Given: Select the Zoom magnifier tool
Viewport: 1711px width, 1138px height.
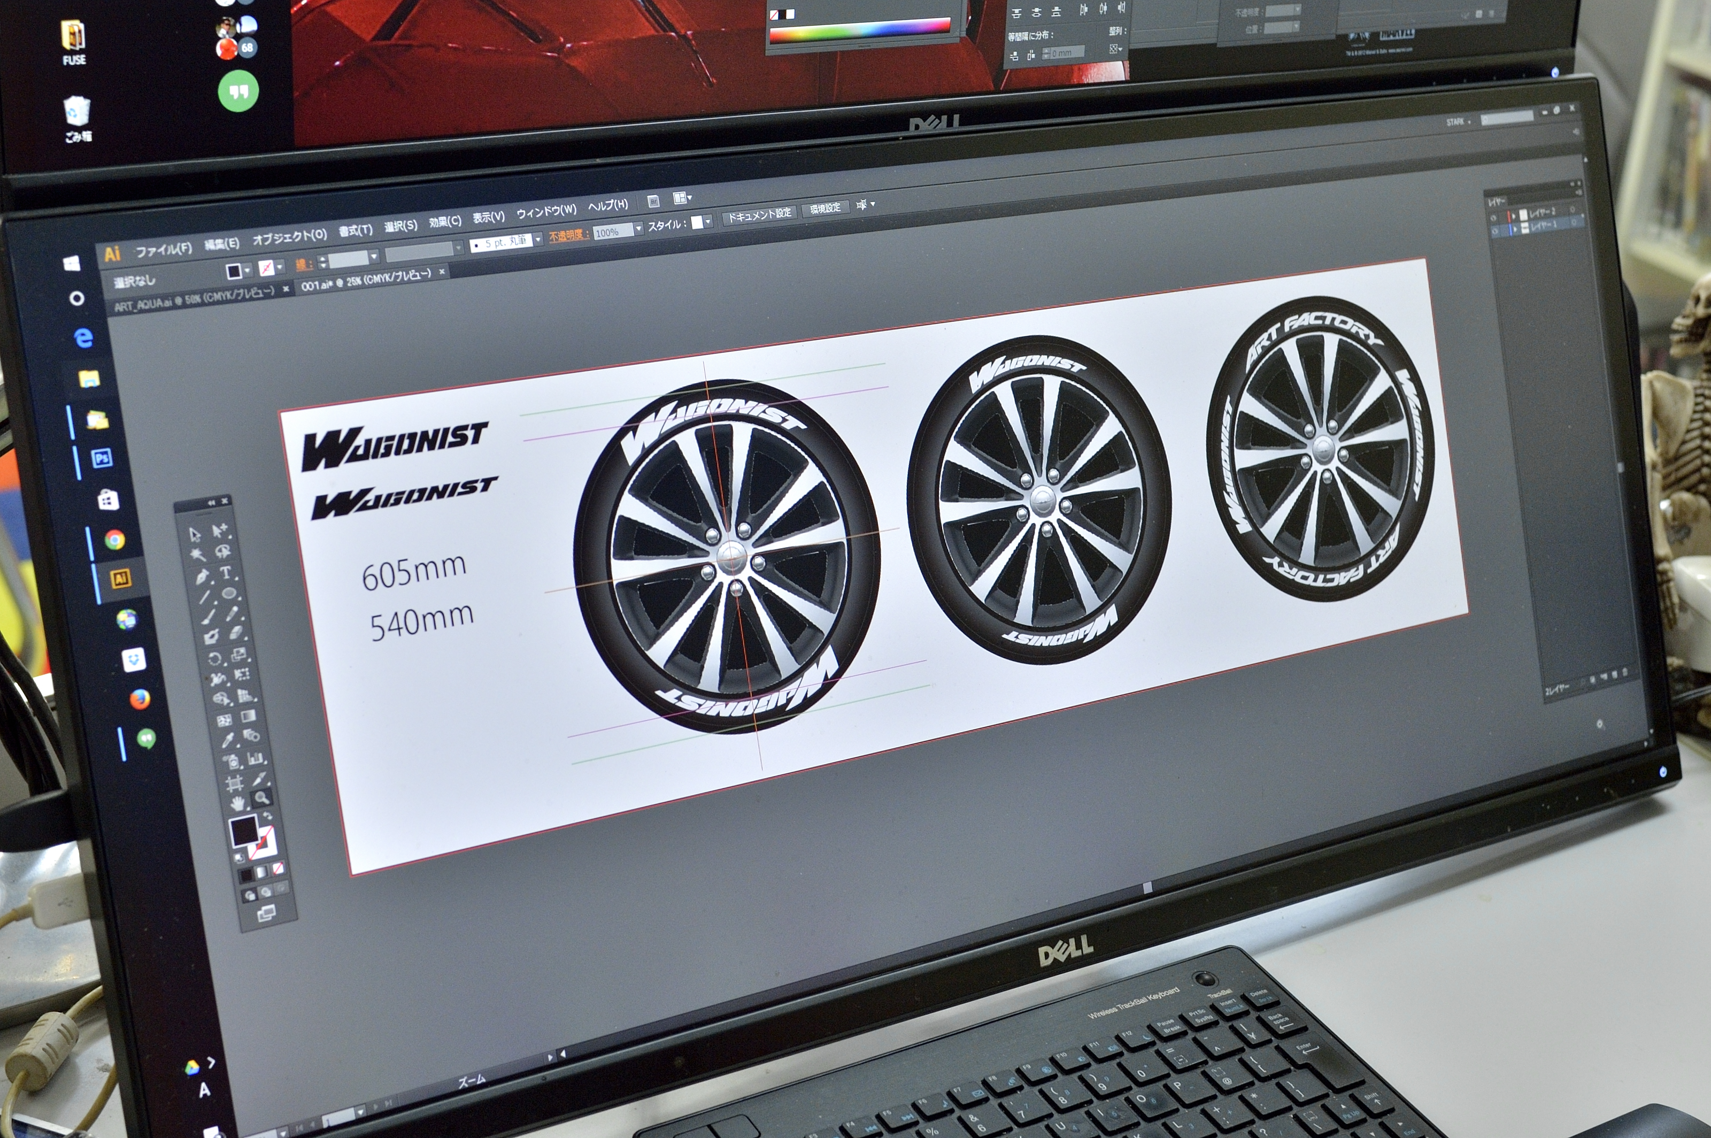Looking at the screenshot, I should coord(262,798).
